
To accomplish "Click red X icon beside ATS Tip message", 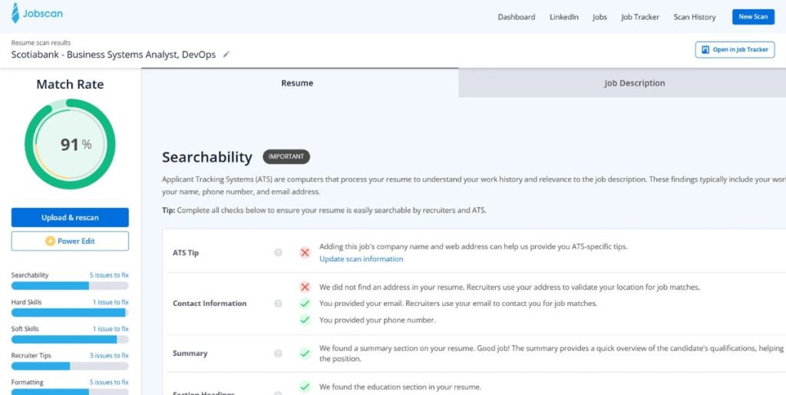I will (305, 253).
